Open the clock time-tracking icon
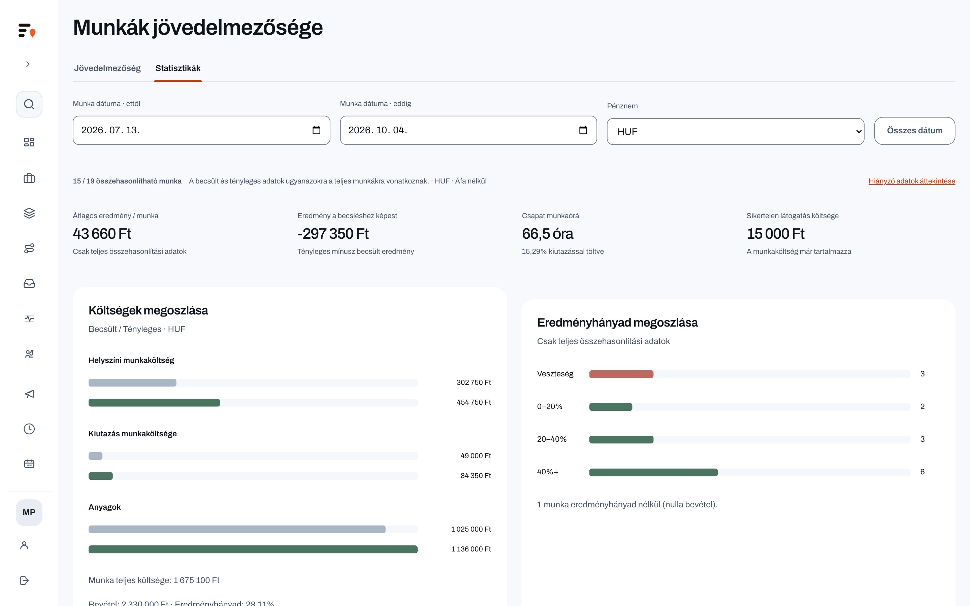This screenshot has width=970, height=606. (x=29, y=429)
